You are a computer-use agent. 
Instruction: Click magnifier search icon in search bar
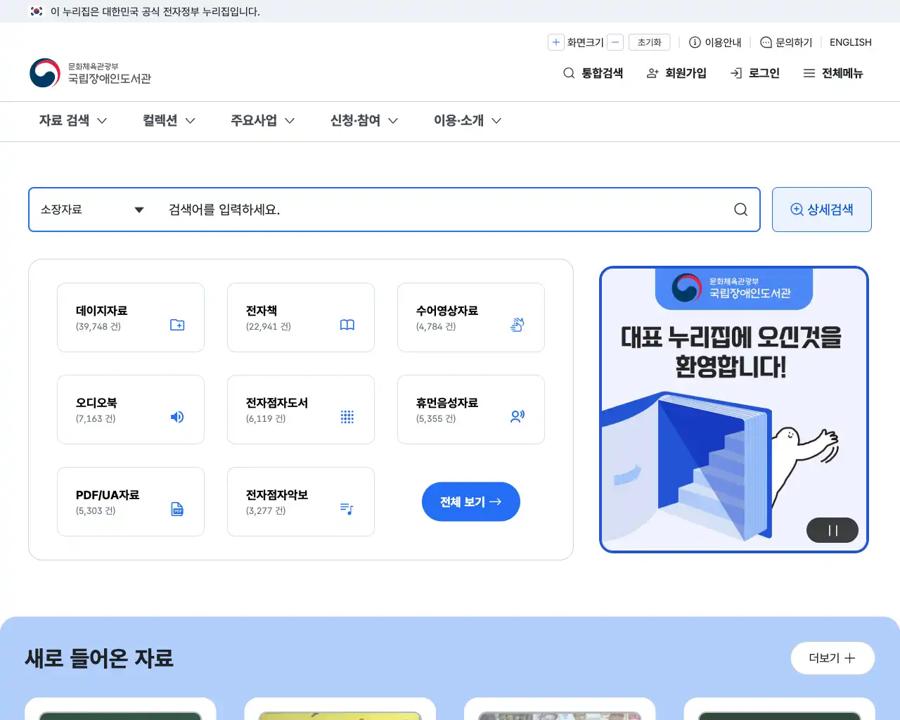point(740,210)
